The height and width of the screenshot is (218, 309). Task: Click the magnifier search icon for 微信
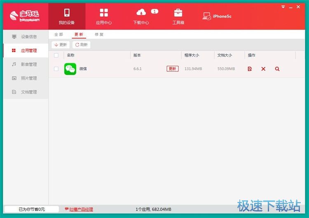[277, 69]
